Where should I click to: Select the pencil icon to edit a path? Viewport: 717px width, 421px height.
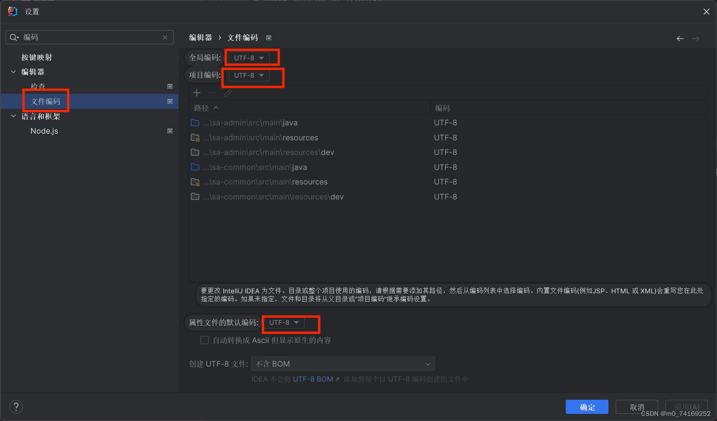[228, 93]
